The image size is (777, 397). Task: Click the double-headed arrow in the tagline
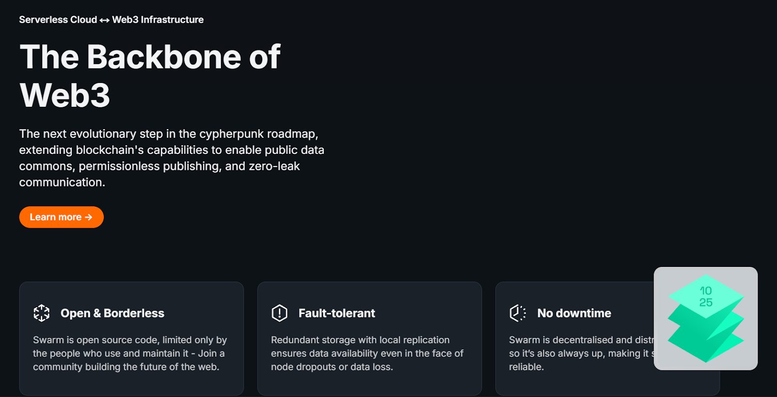(104, 20)
